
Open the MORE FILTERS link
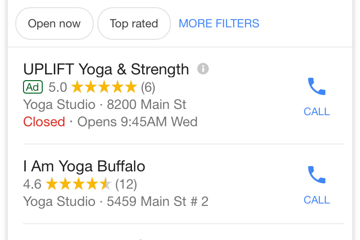coord(219,24)
